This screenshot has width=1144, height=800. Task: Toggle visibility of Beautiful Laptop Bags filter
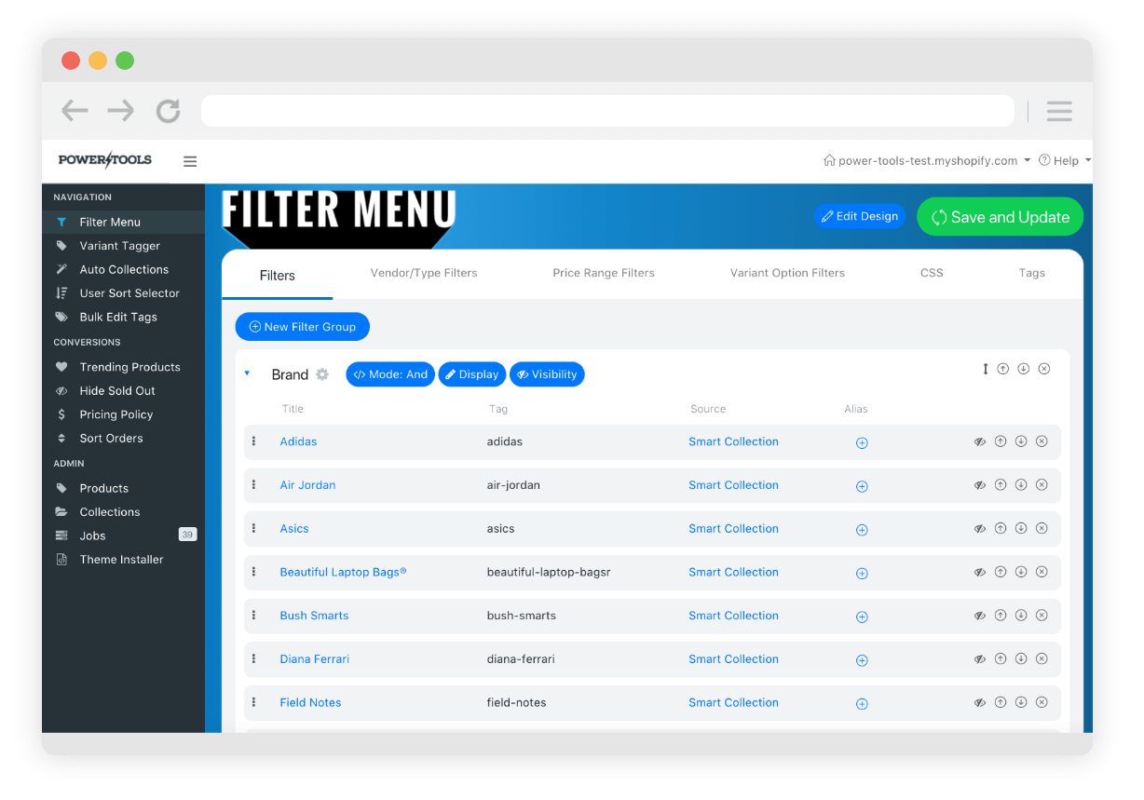[x=980, y=572]
